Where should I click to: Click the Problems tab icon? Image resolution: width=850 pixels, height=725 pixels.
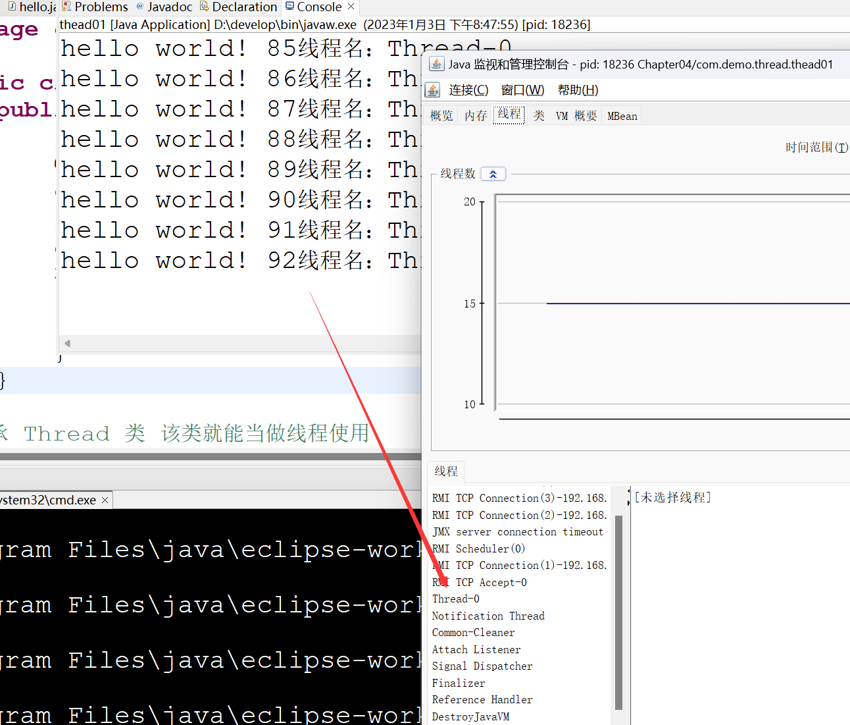pos(66,7)
